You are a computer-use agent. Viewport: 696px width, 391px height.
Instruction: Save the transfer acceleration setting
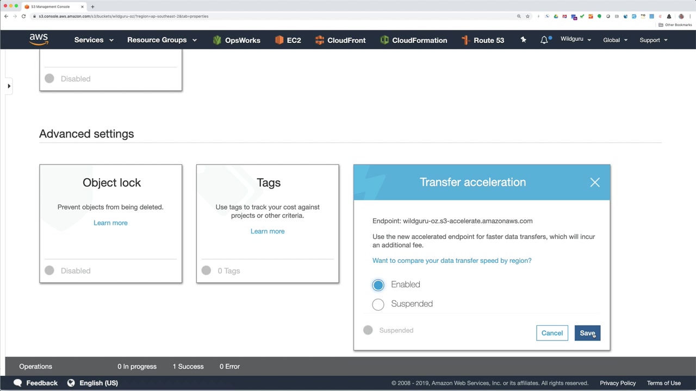587,333
